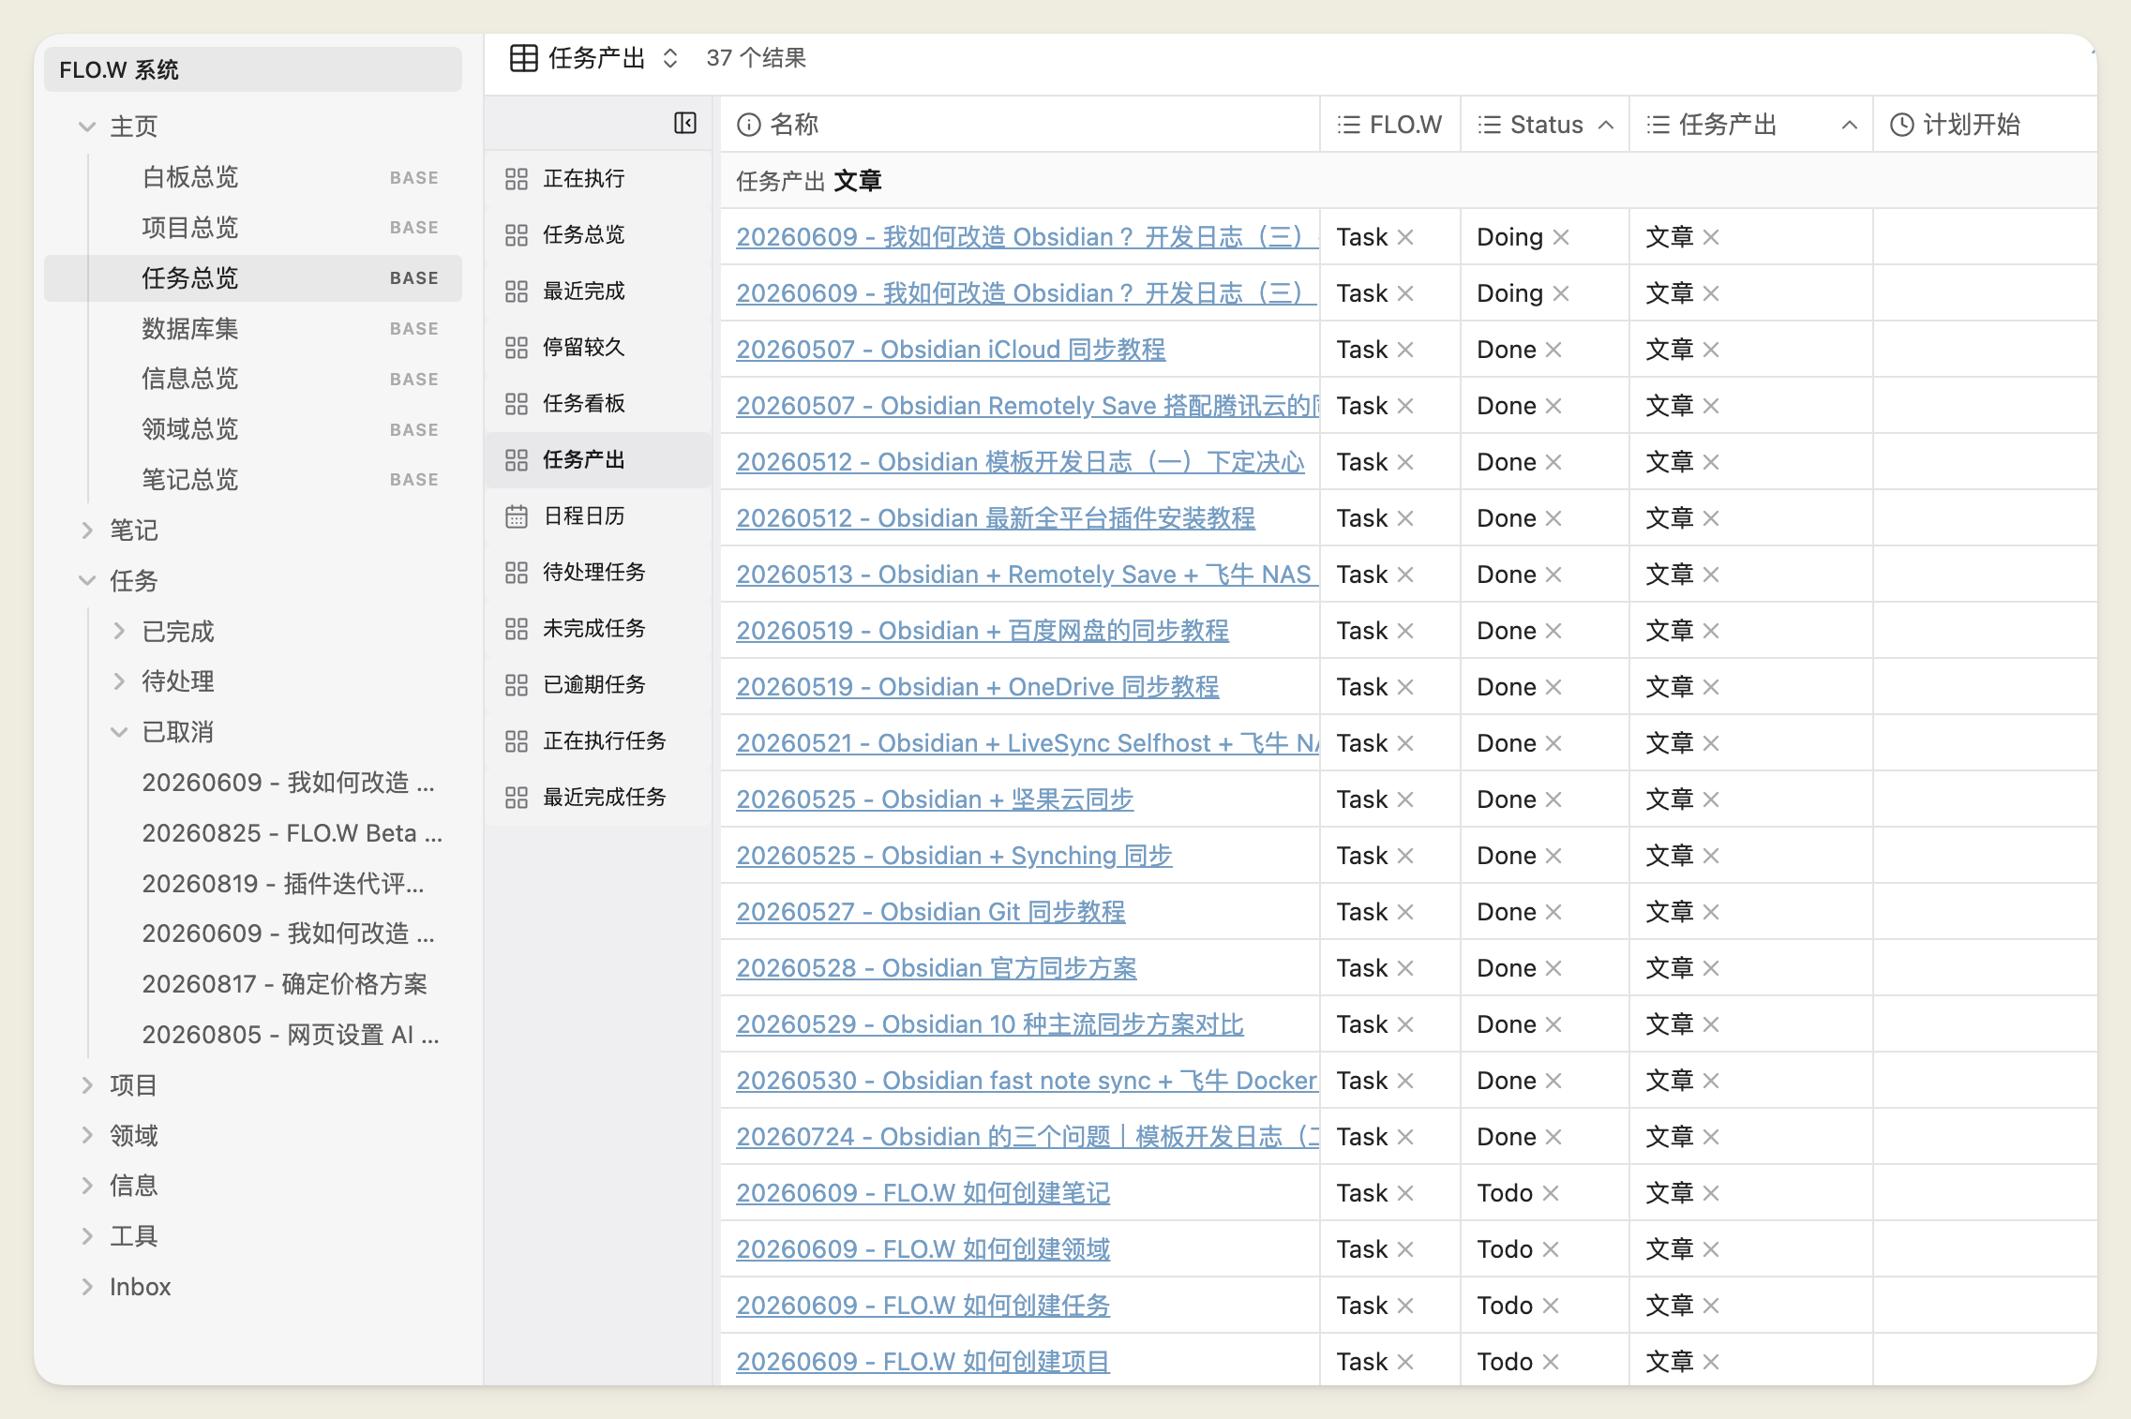This screenshot has width=2131, height=1419.
Task: Expand the 工具 folder
Action: click(x=87, y=1236)
